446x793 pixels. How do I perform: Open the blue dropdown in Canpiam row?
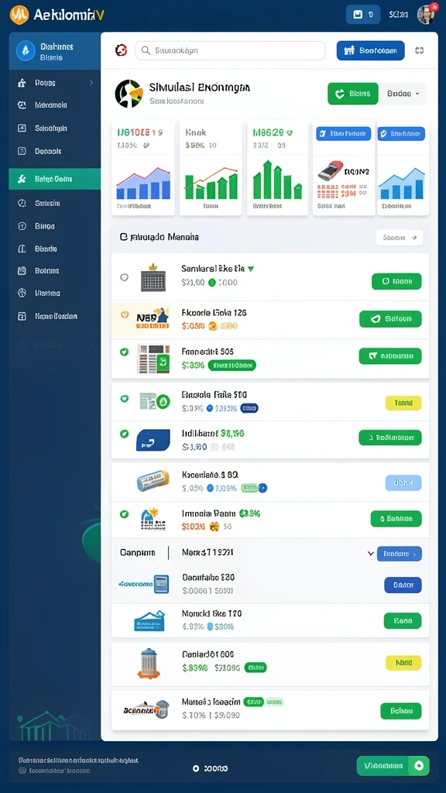click(x=399, y=554)
